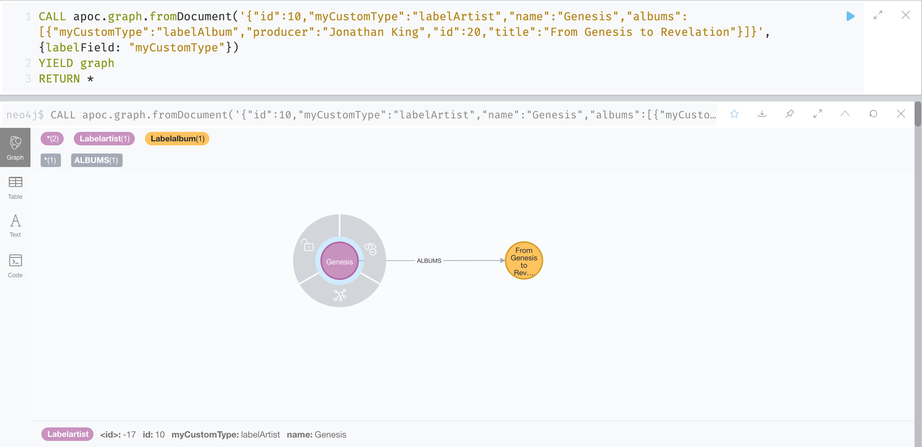Dismiss the Genesis node with the eye icon
The image size is (922, 447).
(x=370, y=249)
